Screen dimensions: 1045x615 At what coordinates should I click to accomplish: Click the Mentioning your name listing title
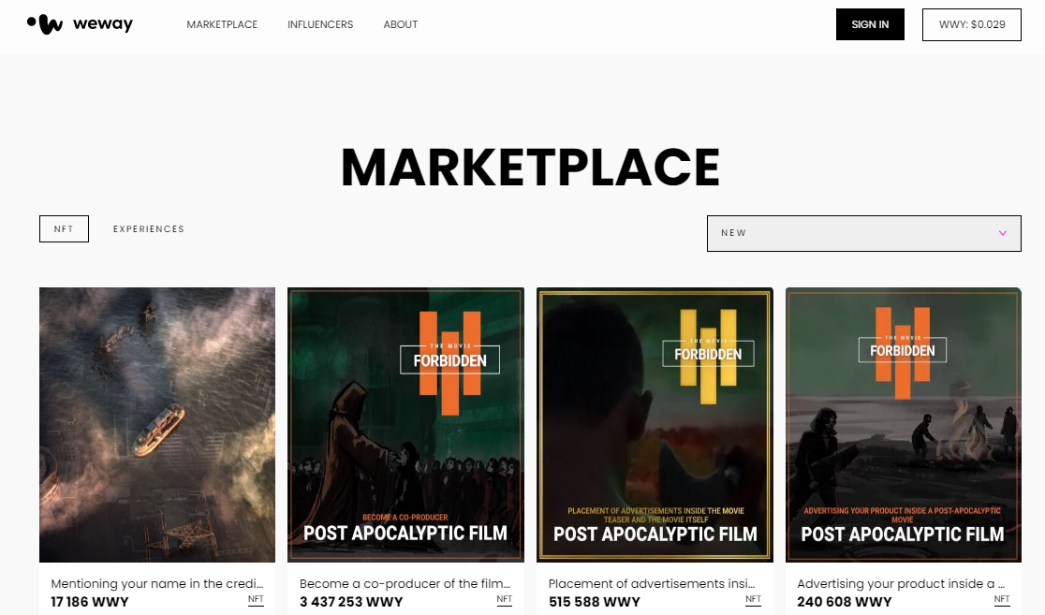point(157,584)
